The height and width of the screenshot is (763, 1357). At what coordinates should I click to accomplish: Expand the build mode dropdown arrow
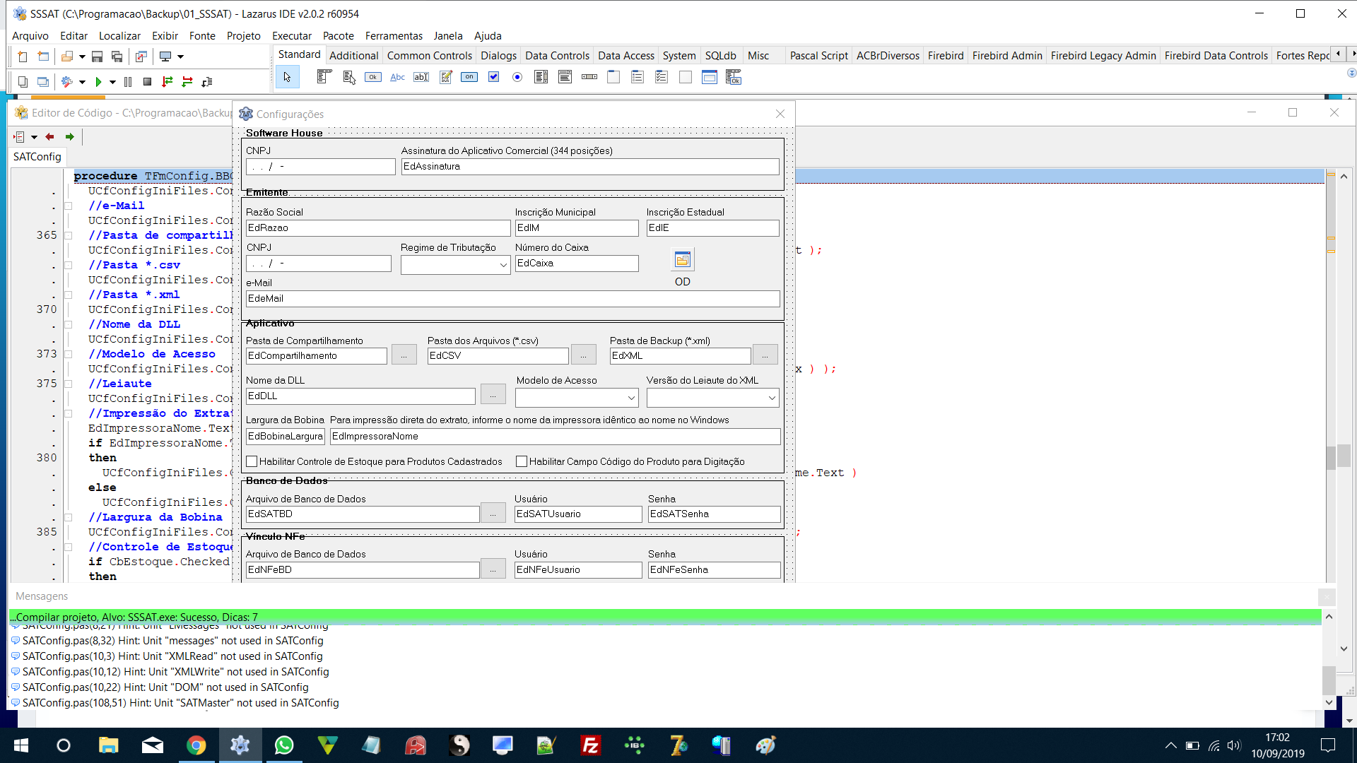[x=82, y=82]
